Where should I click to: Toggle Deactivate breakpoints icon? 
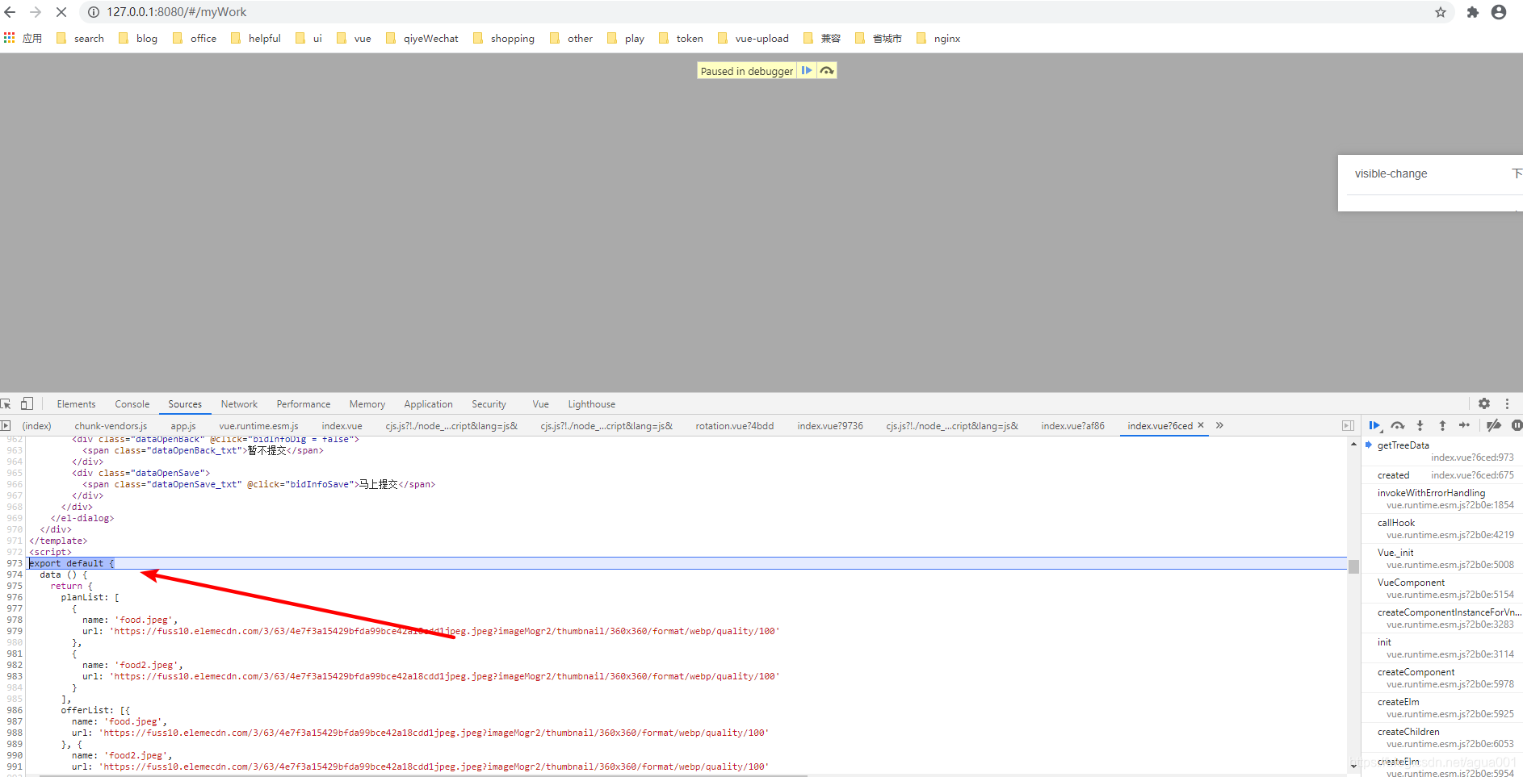pyautogui.click(x=1494, y=425)
